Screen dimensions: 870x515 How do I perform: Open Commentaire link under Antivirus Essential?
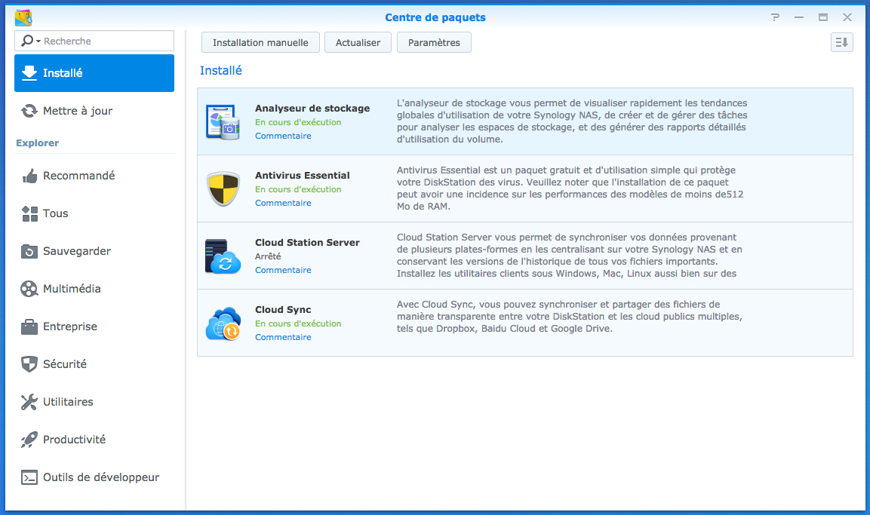pos(283,203)
